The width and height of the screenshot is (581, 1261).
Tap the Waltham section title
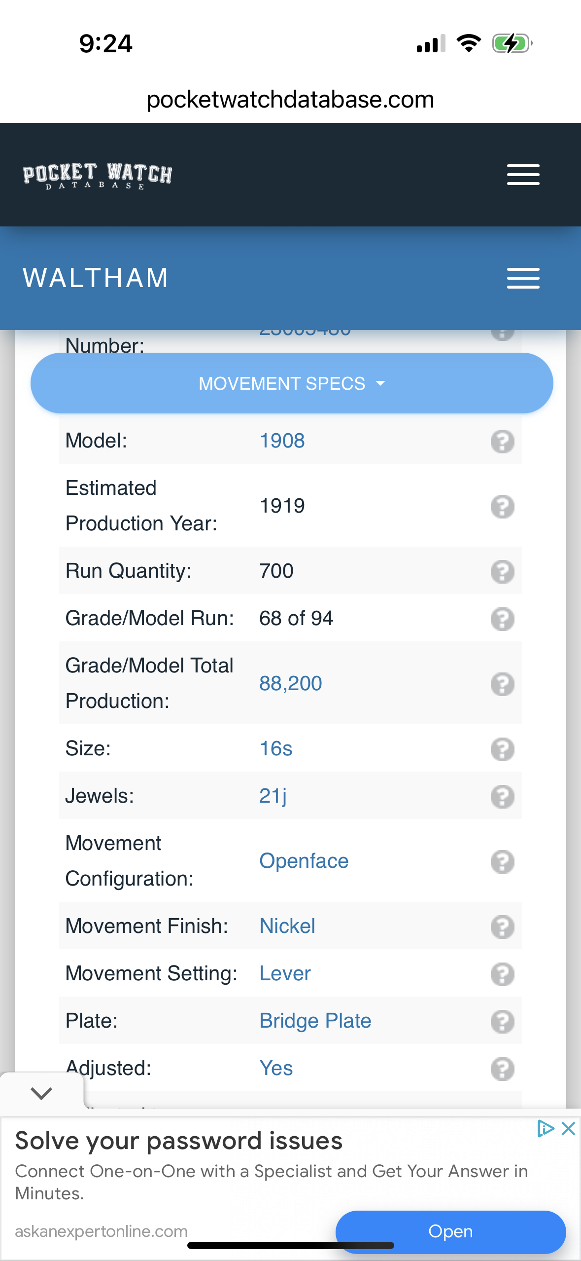point(96,278)
